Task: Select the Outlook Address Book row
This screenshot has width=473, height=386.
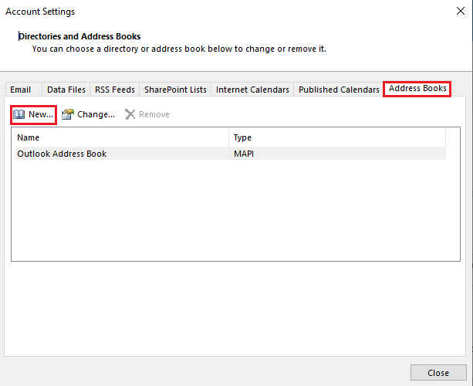Action: [231, 154]
